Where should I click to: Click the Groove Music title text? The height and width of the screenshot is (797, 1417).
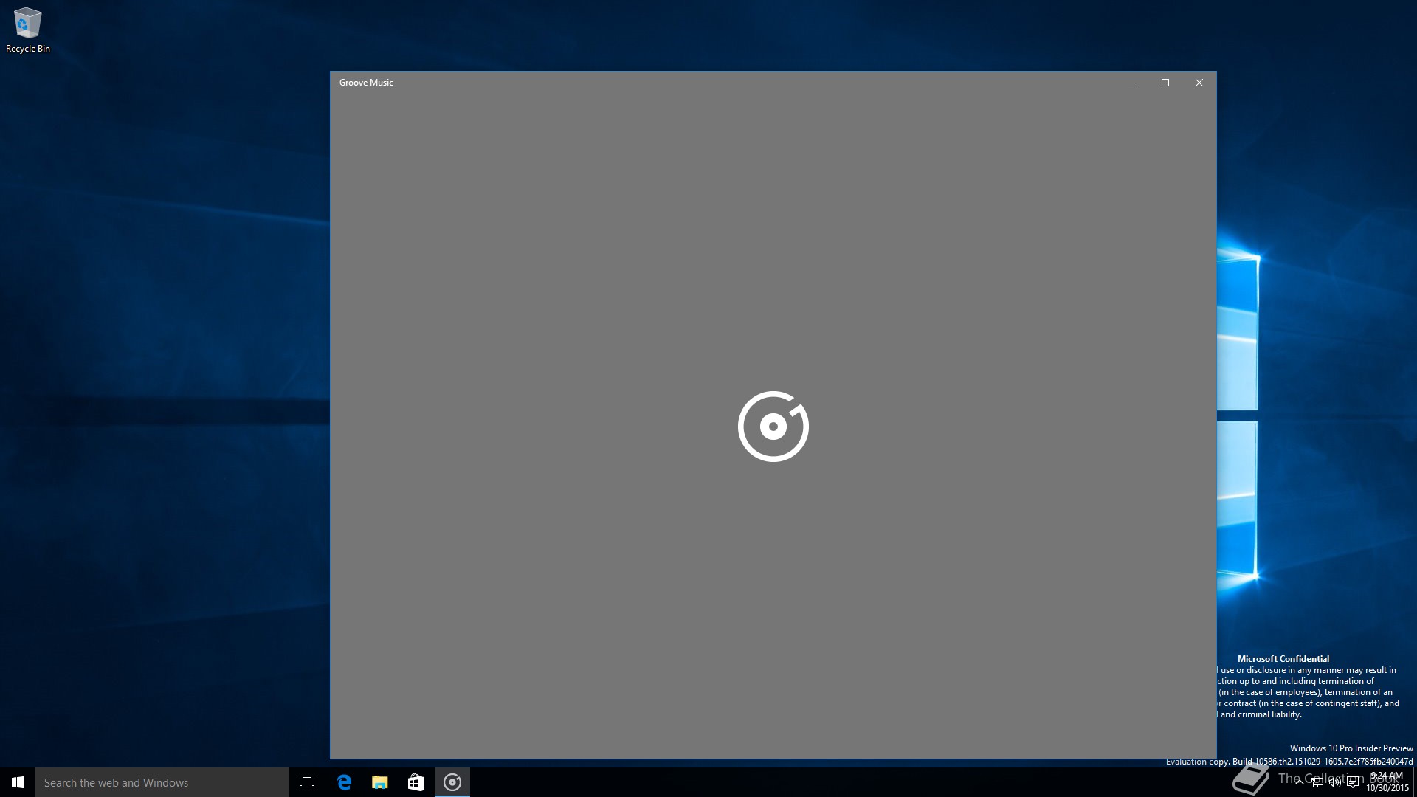(x=366, y=83)
